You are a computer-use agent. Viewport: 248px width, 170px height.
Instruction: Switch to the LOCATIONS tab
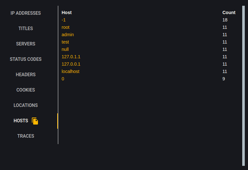point(26,105)
